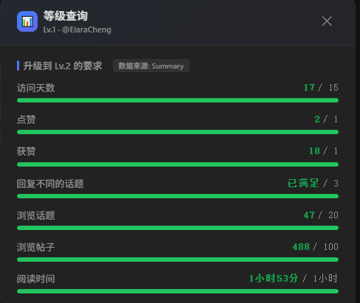Click the 浏览话题 progress bar
This screenshot has height=303, width=360.
(x=178, y=228)
